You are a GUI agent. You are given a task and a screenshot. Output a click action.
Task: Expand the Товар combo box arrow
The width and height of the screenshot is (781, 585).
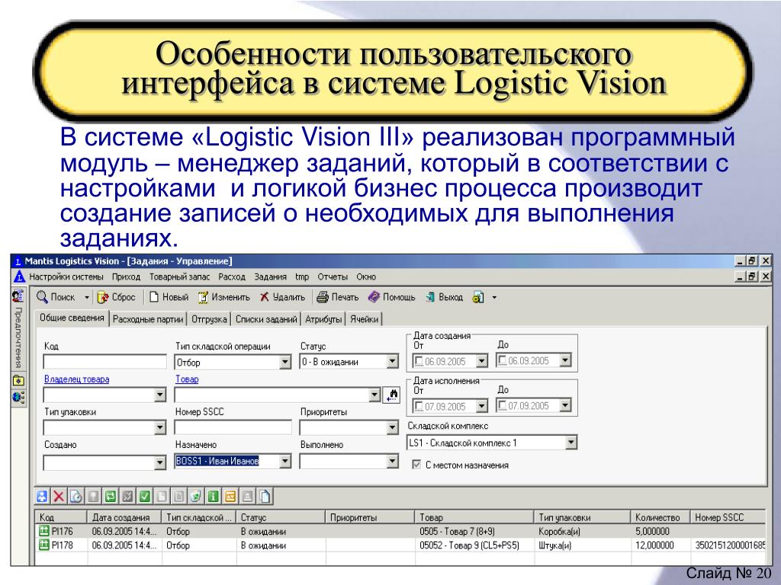click(375, 395)
